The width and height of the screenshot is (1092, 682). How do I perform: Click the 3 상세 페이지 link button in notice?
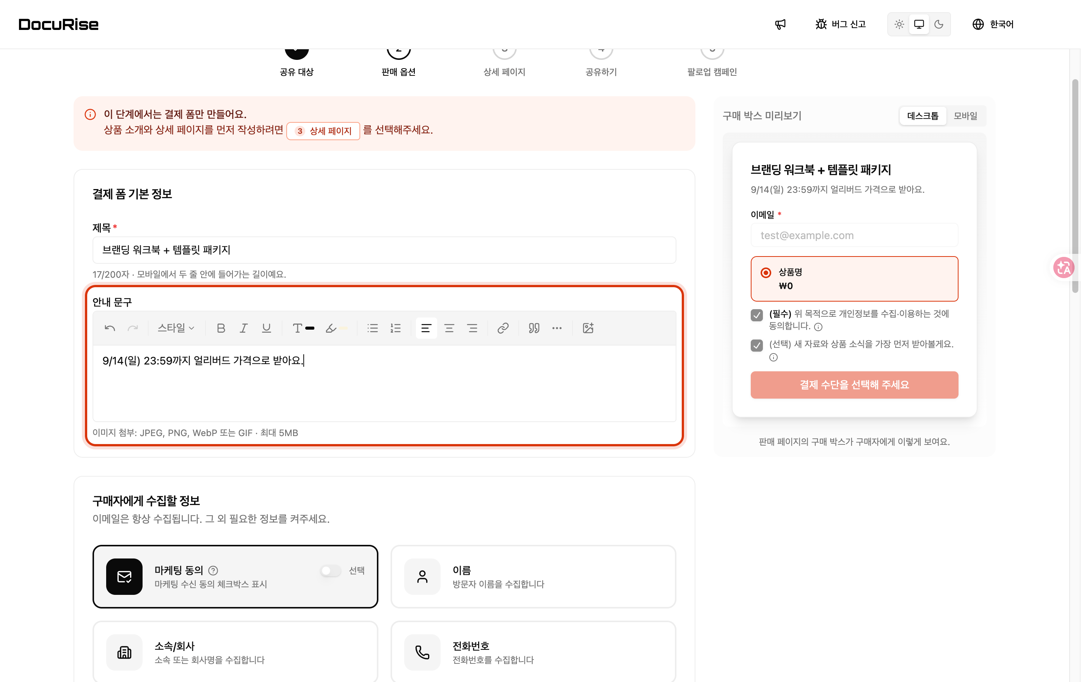[323, 131]
